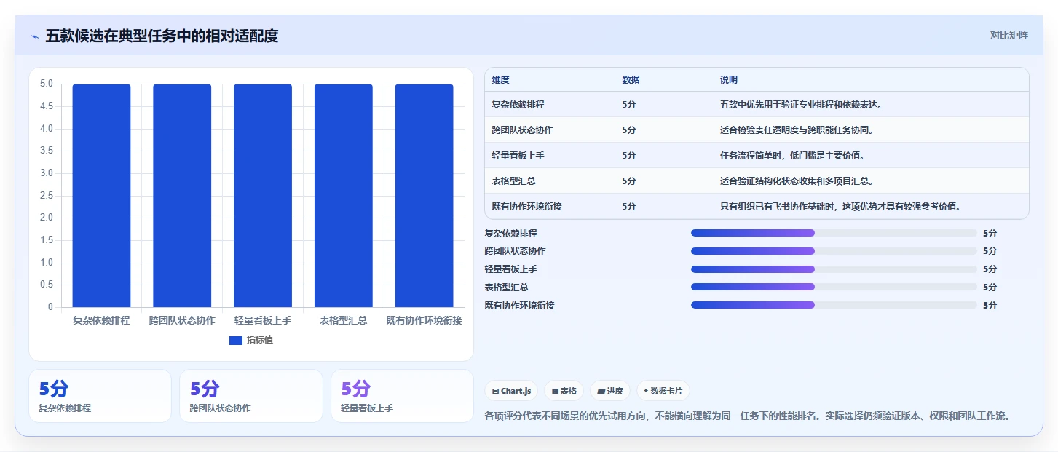
Task: Click the 表格型汇总 table cell
Action: [x=513, y=181]
